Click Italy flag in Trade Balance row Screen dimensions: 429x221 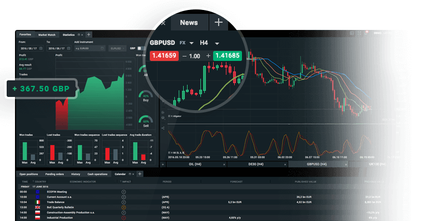tap(38, 202)
